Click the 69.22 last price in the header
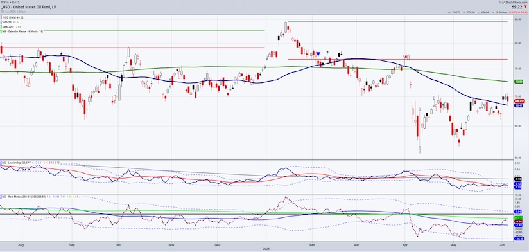The image size is (529, 252). tap(517, 7)
